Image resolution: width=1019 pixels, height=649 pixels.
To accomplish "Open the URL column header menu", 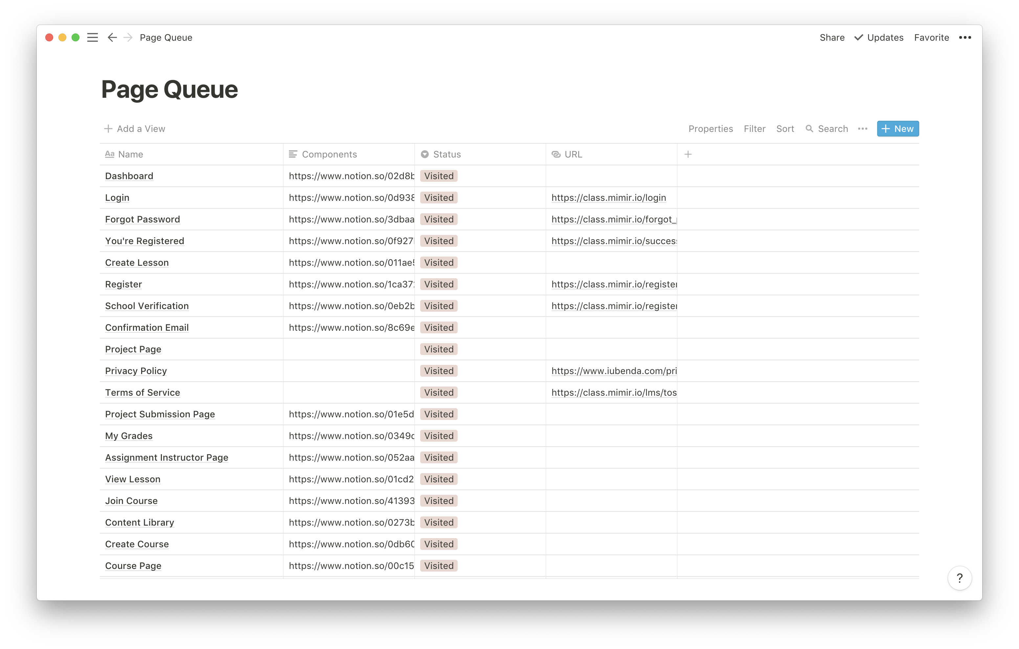I will 573,155.
